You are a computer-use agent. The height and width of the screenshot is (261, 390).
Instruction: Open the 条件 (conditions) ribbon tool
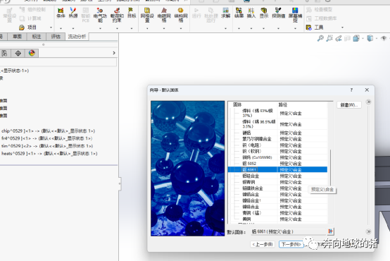coord(61,13)
